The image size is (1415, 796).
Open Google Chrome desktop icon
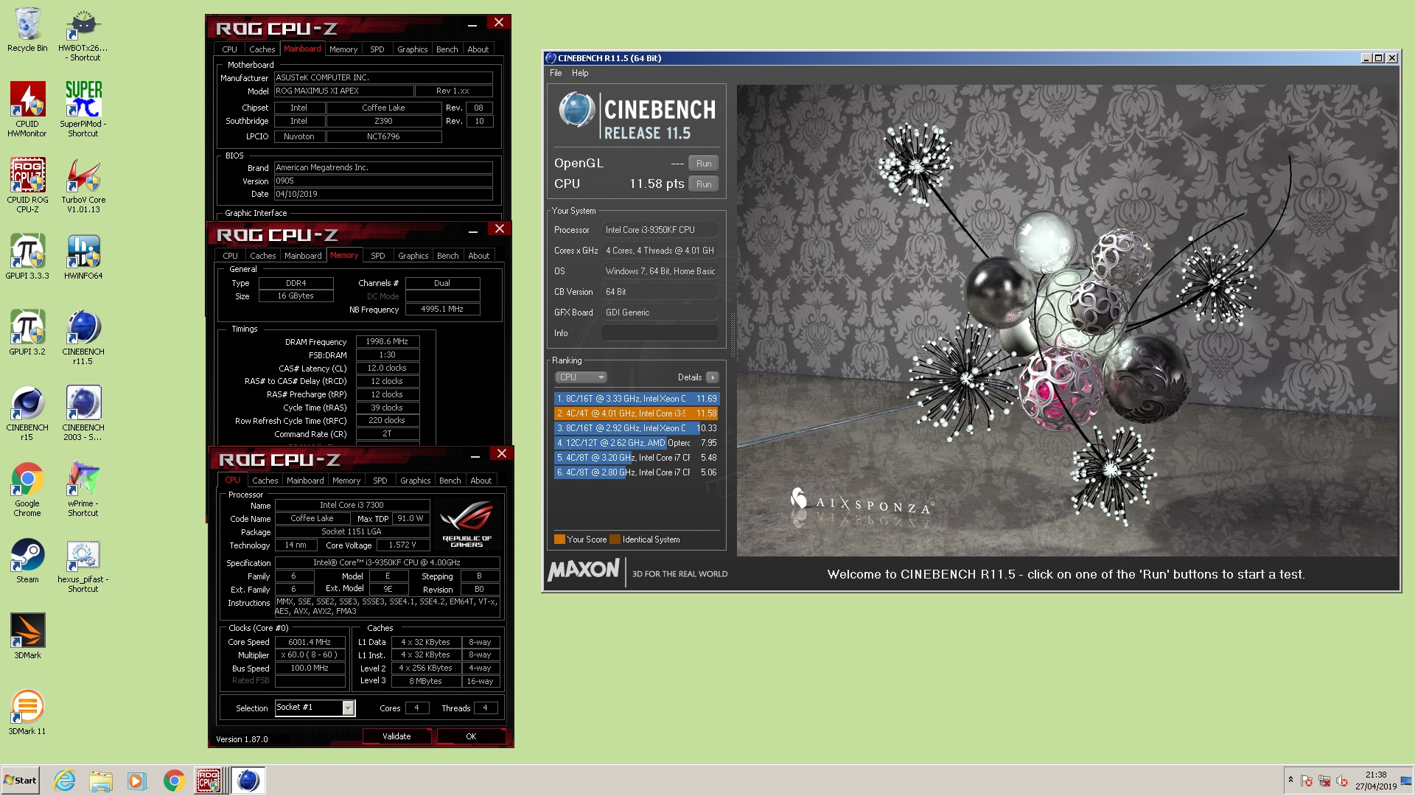point(27,489)
